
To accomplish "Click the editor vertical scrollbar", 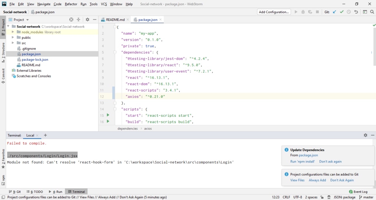I will point(375,47).
